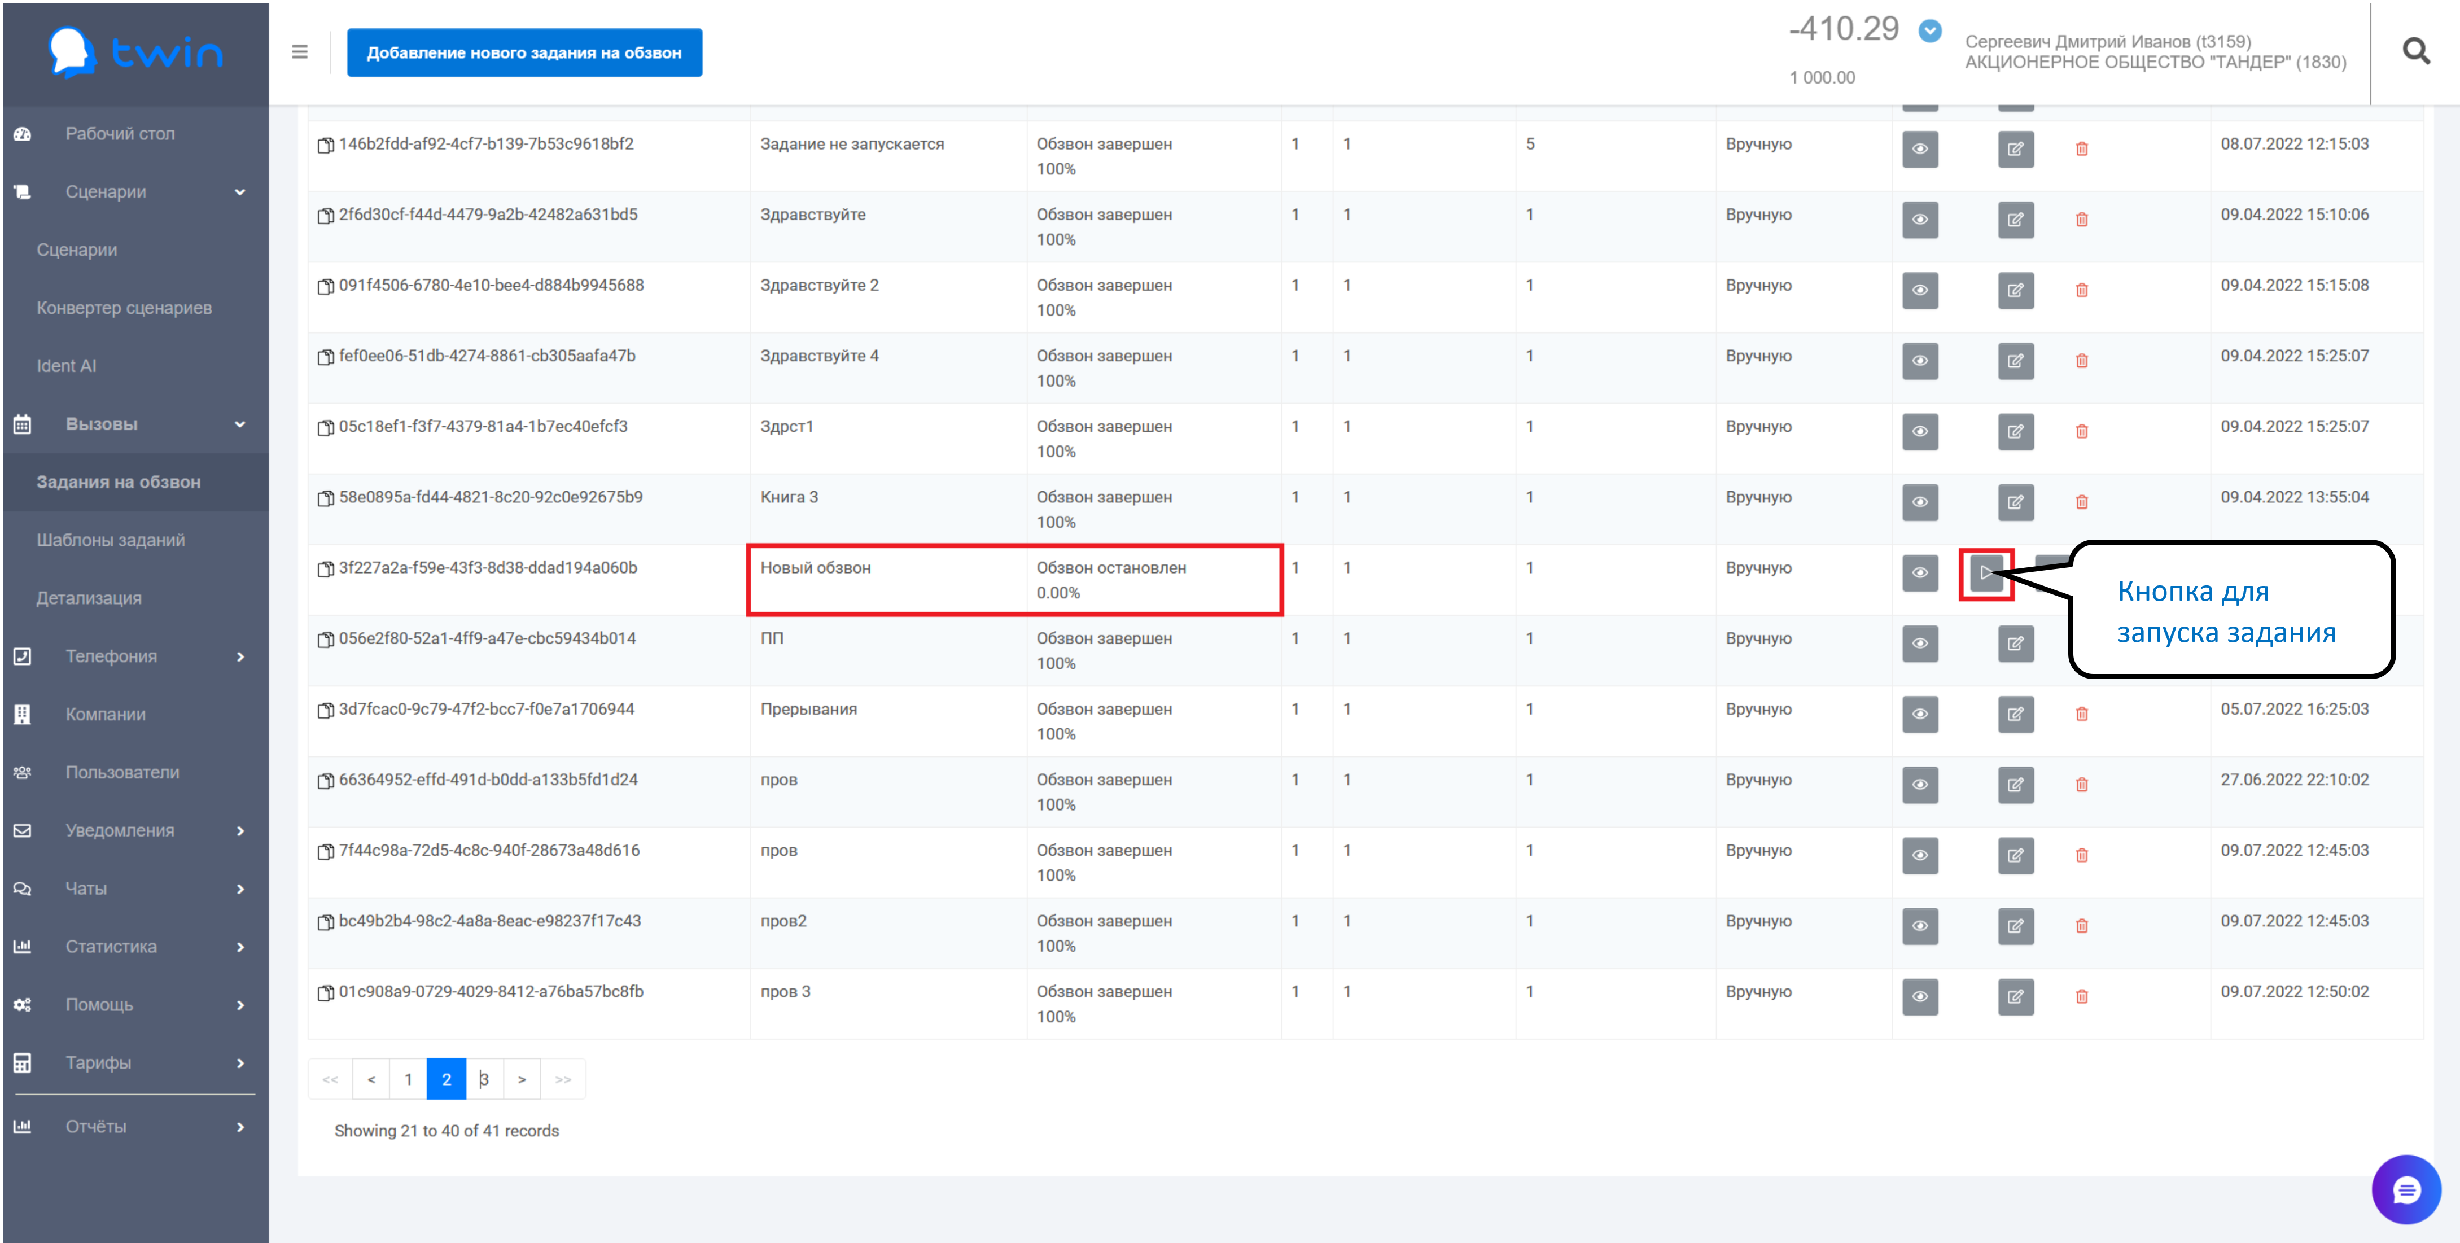Click the hamburger menu toggle icon
Image resolution: width=2460 pixels, height=1243 pixels.
point(300,51)
